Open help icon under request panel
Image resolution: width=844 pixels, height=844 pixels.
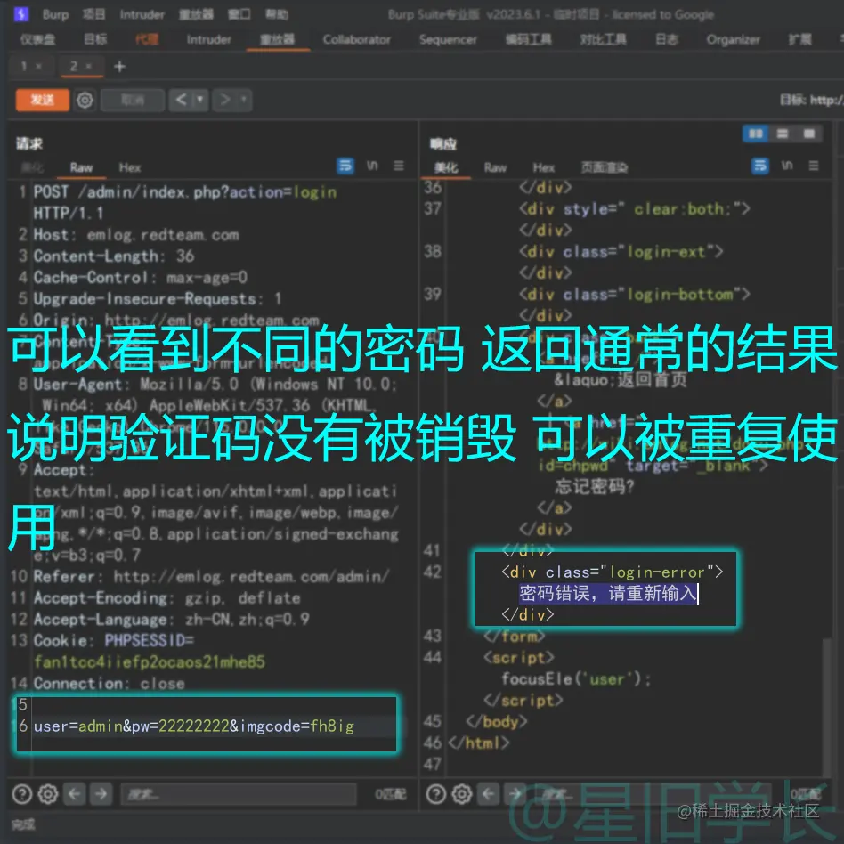[x=22, y=794]
